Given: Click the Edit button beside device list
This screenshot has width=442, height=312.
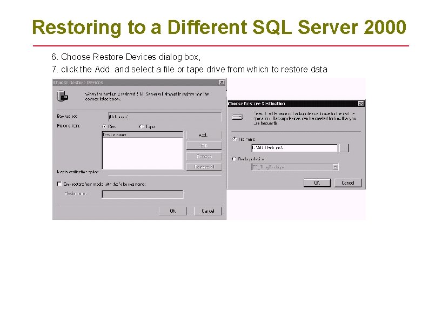Looking at the screenshot, I should pos(204,146).
